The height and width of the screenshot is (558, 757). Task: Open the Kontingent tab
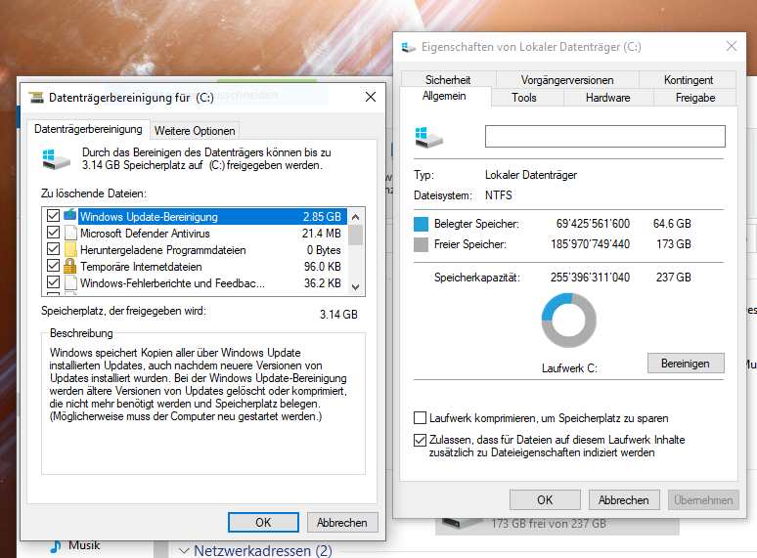[688, 79]
